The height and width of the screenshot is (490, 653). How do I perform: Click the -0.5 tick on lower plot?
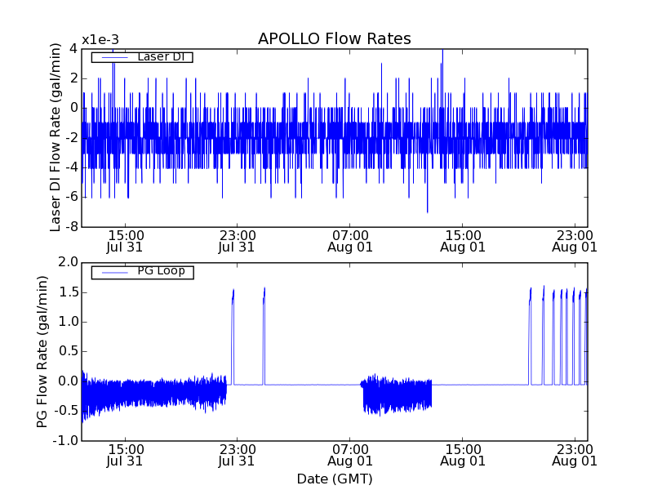66,411
